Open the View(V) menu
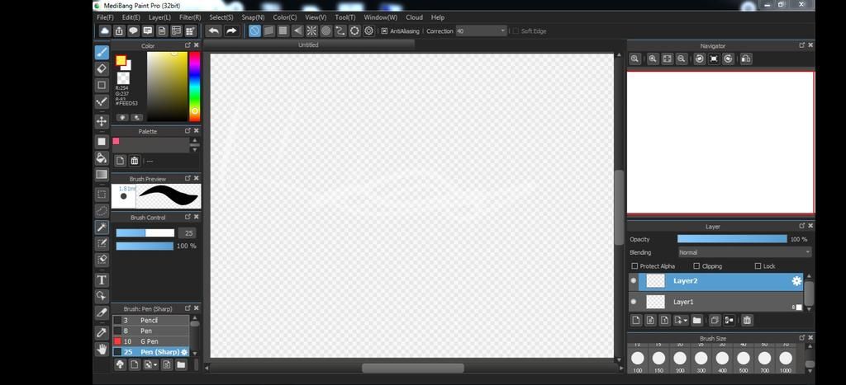846x385 pixels. [316, 17]
